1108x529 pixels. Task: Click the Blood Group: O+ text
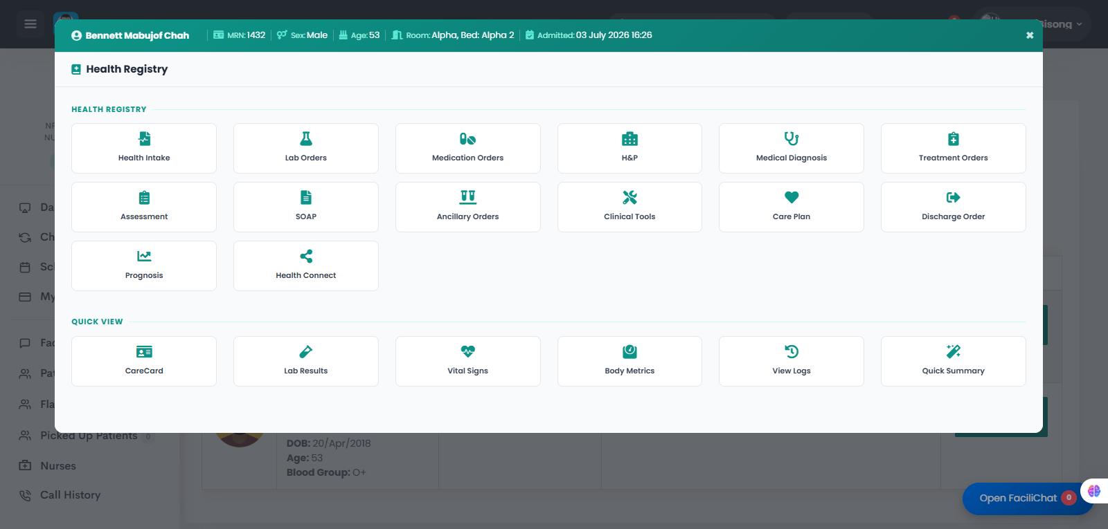coord(326,472)
